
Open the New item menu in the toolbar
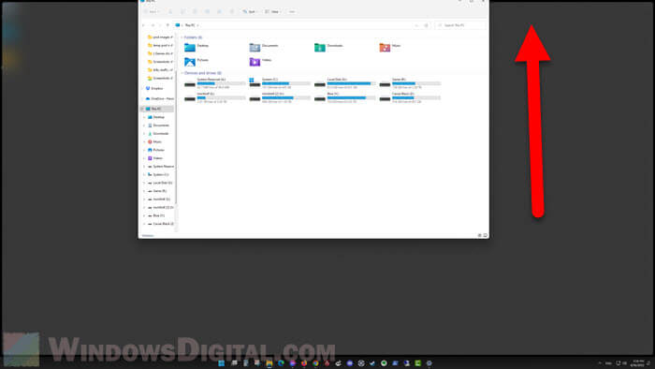tap(152, 11)
